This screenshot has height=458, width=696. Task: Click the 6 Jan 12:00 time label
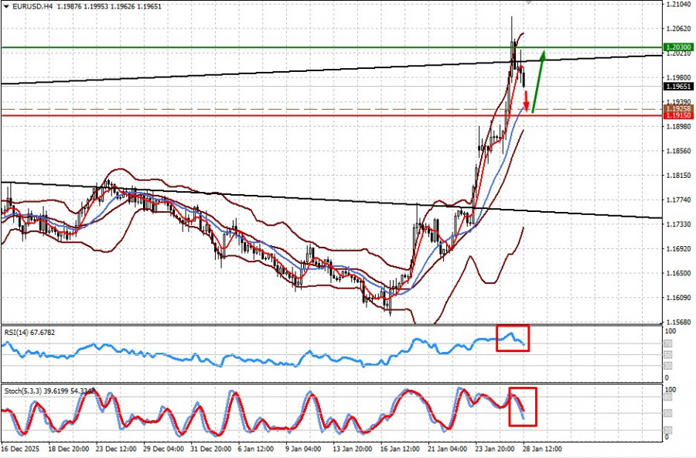[257, 449]
